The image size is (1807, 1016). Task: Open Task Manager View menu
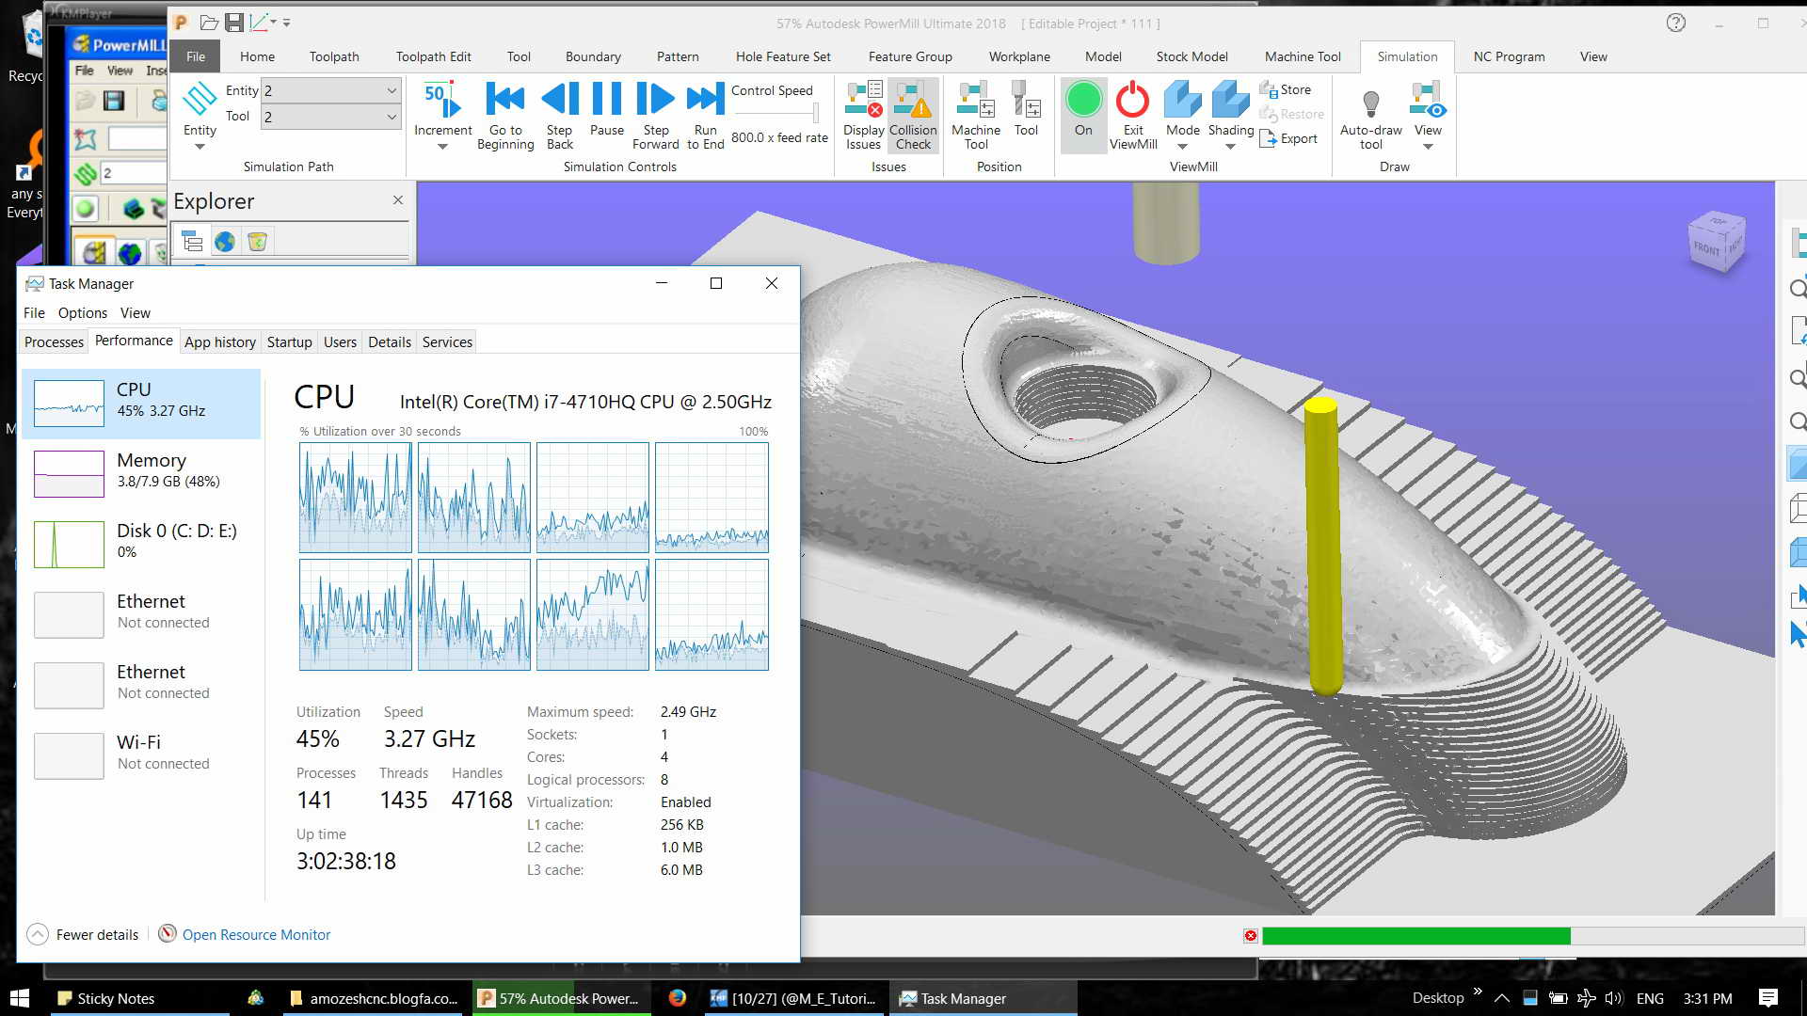135,313
